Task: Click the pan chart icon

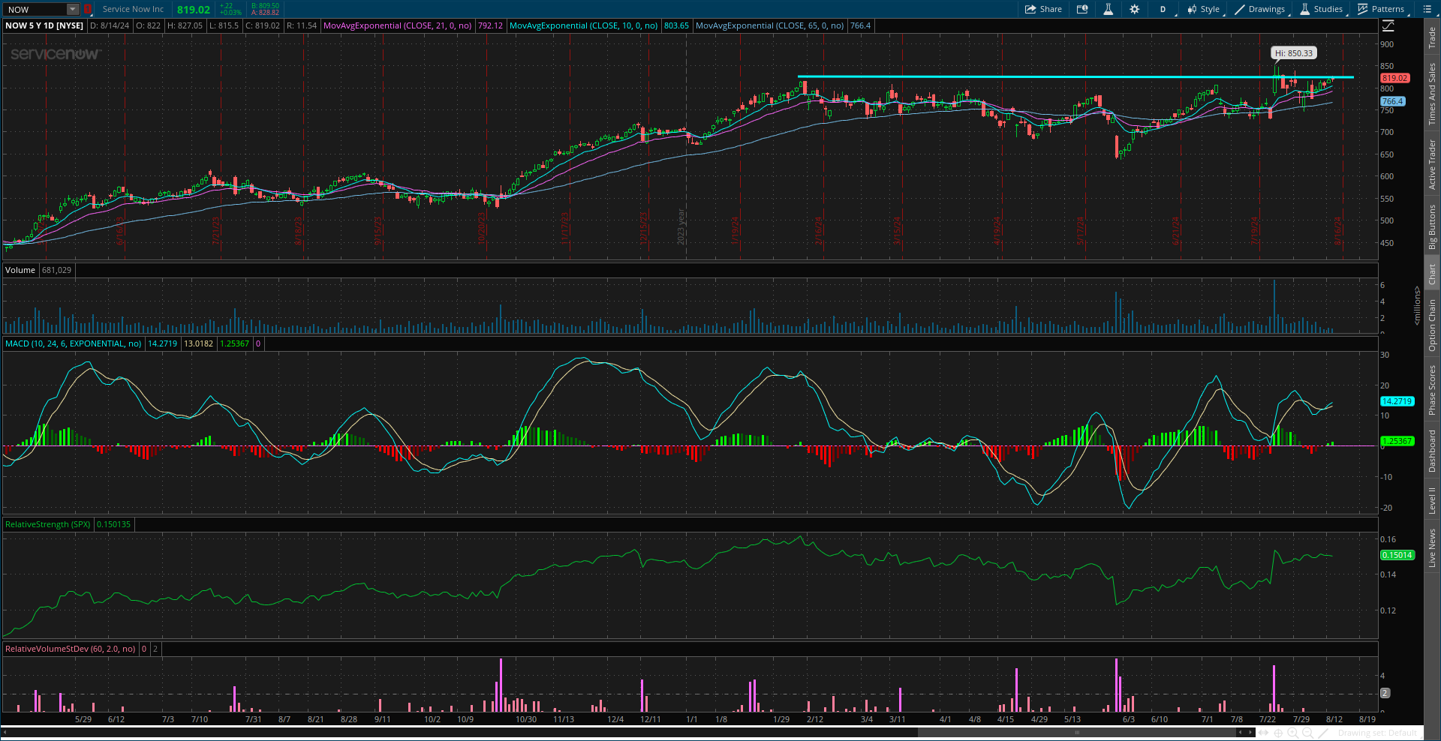Action: pyautogui.click(x=1264, y=732)
